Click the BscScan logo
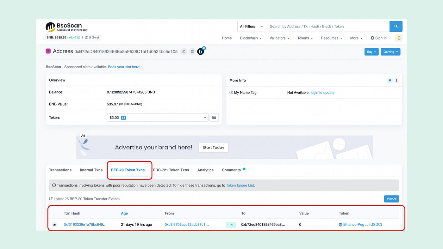This screenshot has height=249, width=443. point(66,27)
